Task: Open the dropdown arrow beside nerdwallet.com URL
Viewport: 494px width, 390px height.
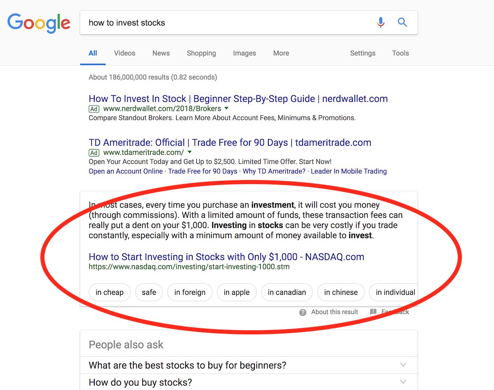Action: (226, 109)
